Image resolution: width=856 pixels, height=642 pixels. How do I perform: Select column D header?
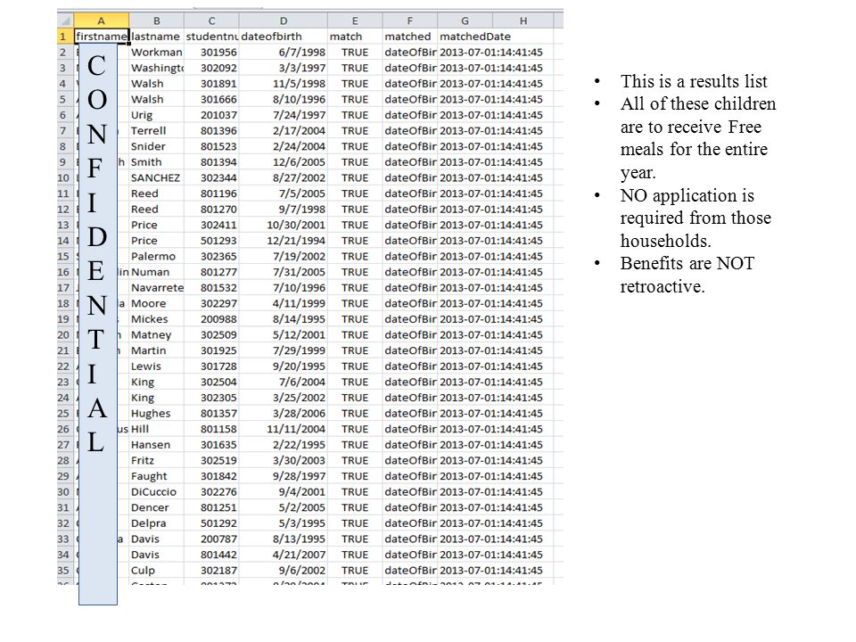[284, 21]
